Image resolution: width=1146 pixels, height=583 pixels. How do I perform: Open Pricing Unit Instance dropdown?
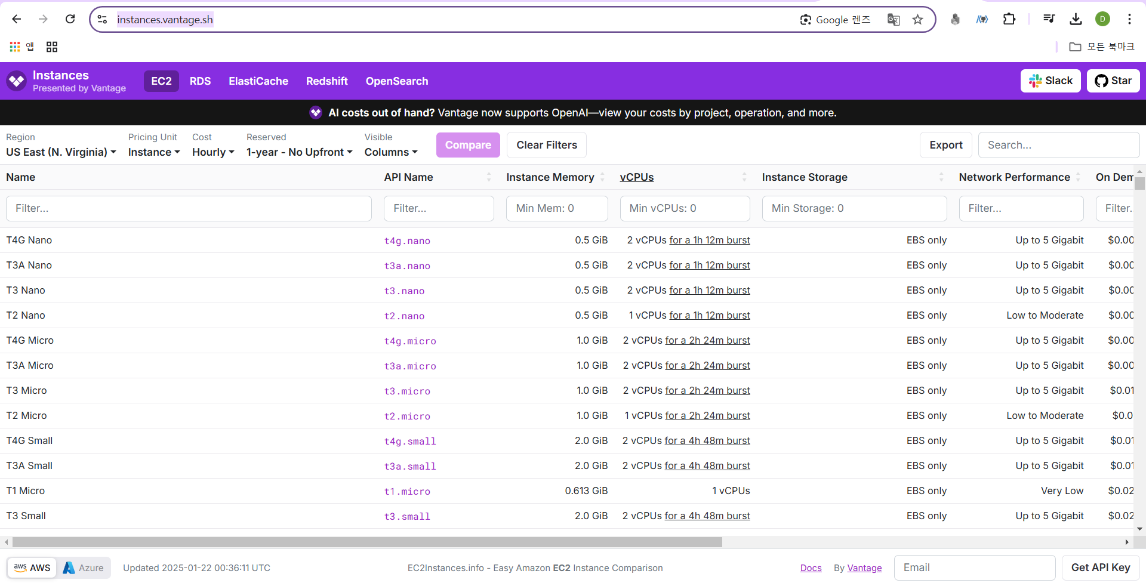pyautogui.click(x=154, y=152)
